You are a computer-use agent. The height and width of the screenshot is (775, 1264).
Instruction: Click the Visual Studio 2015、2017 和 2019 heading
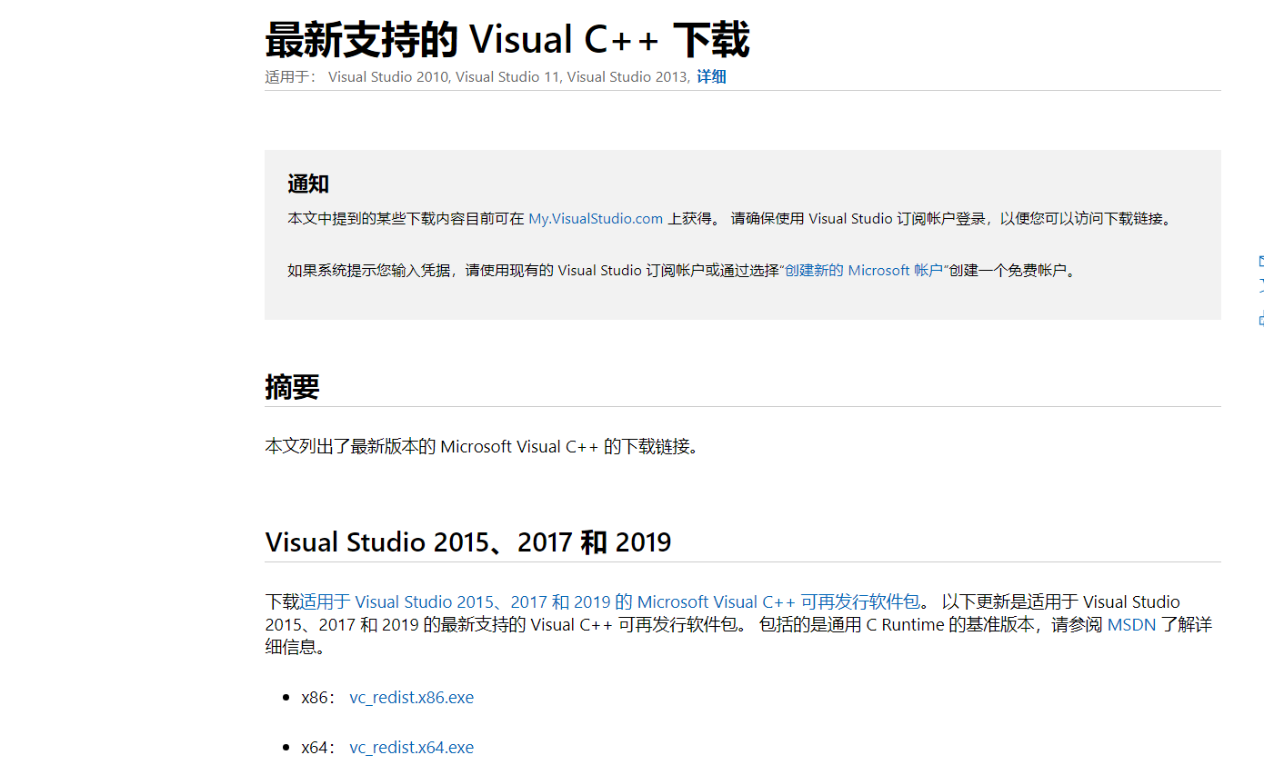(468, 542)
